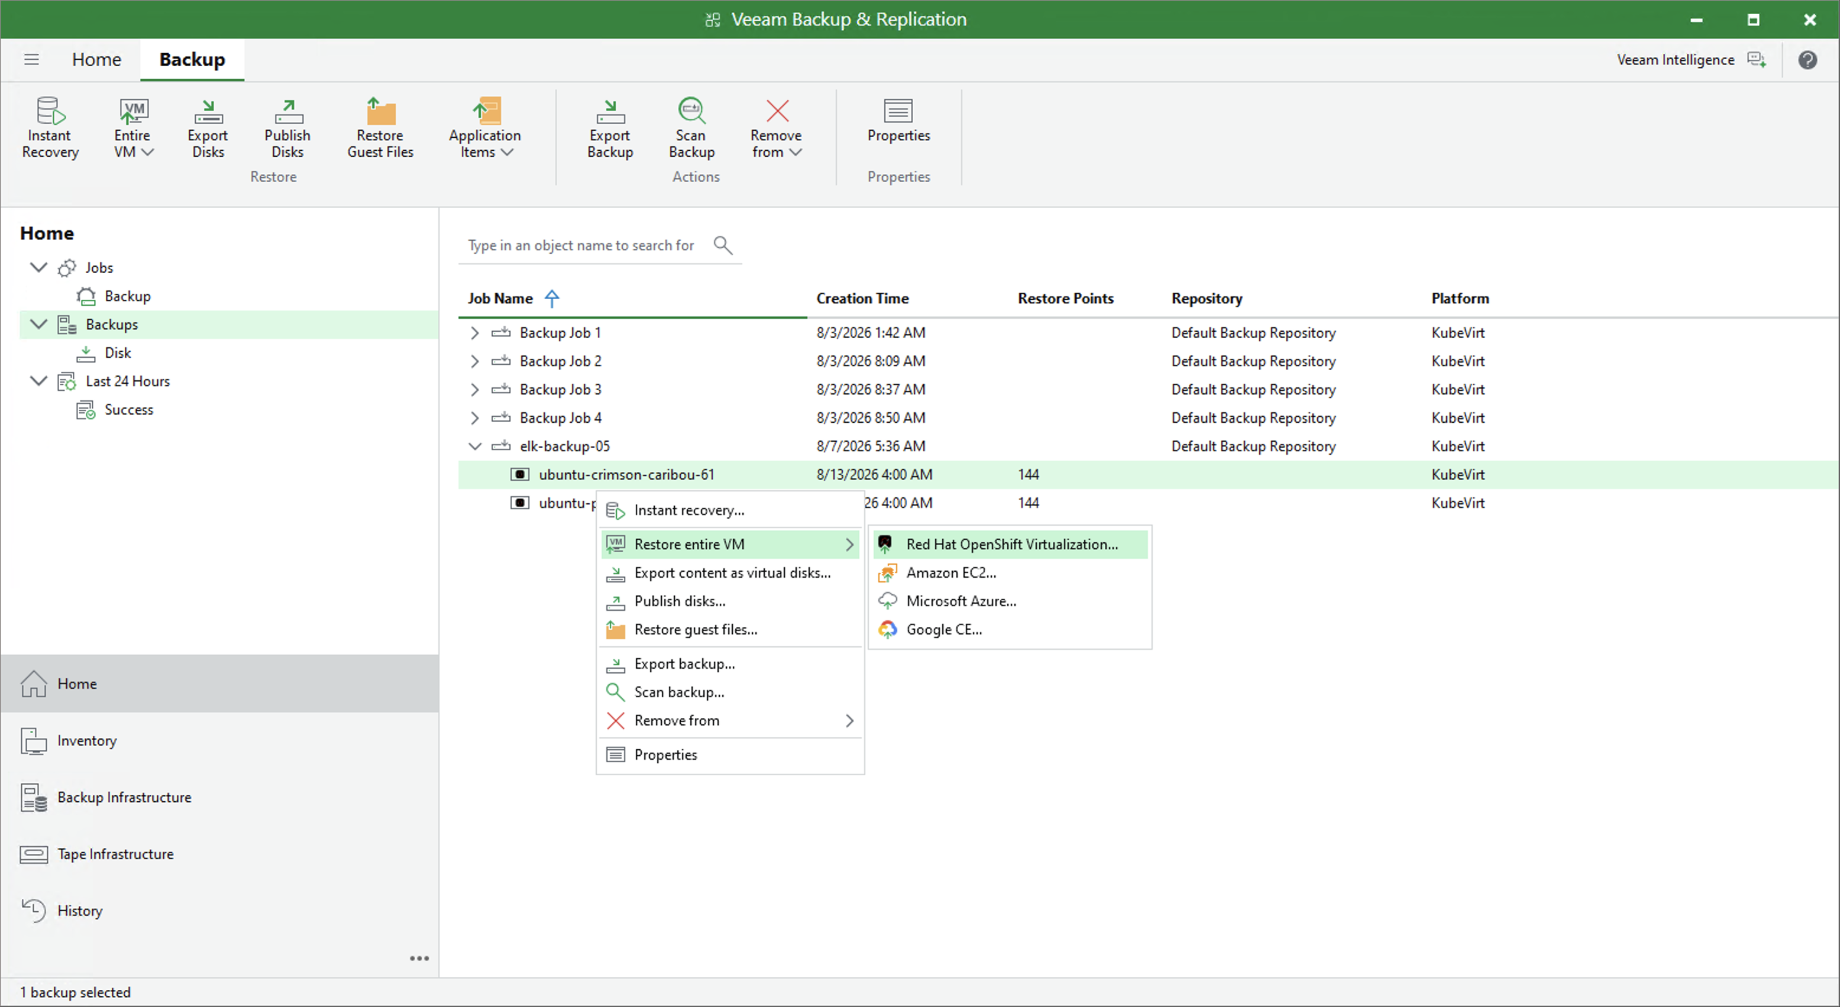
Task: Click the 8/7/2026 5:36 AM cell
Action: click(871, 446)
